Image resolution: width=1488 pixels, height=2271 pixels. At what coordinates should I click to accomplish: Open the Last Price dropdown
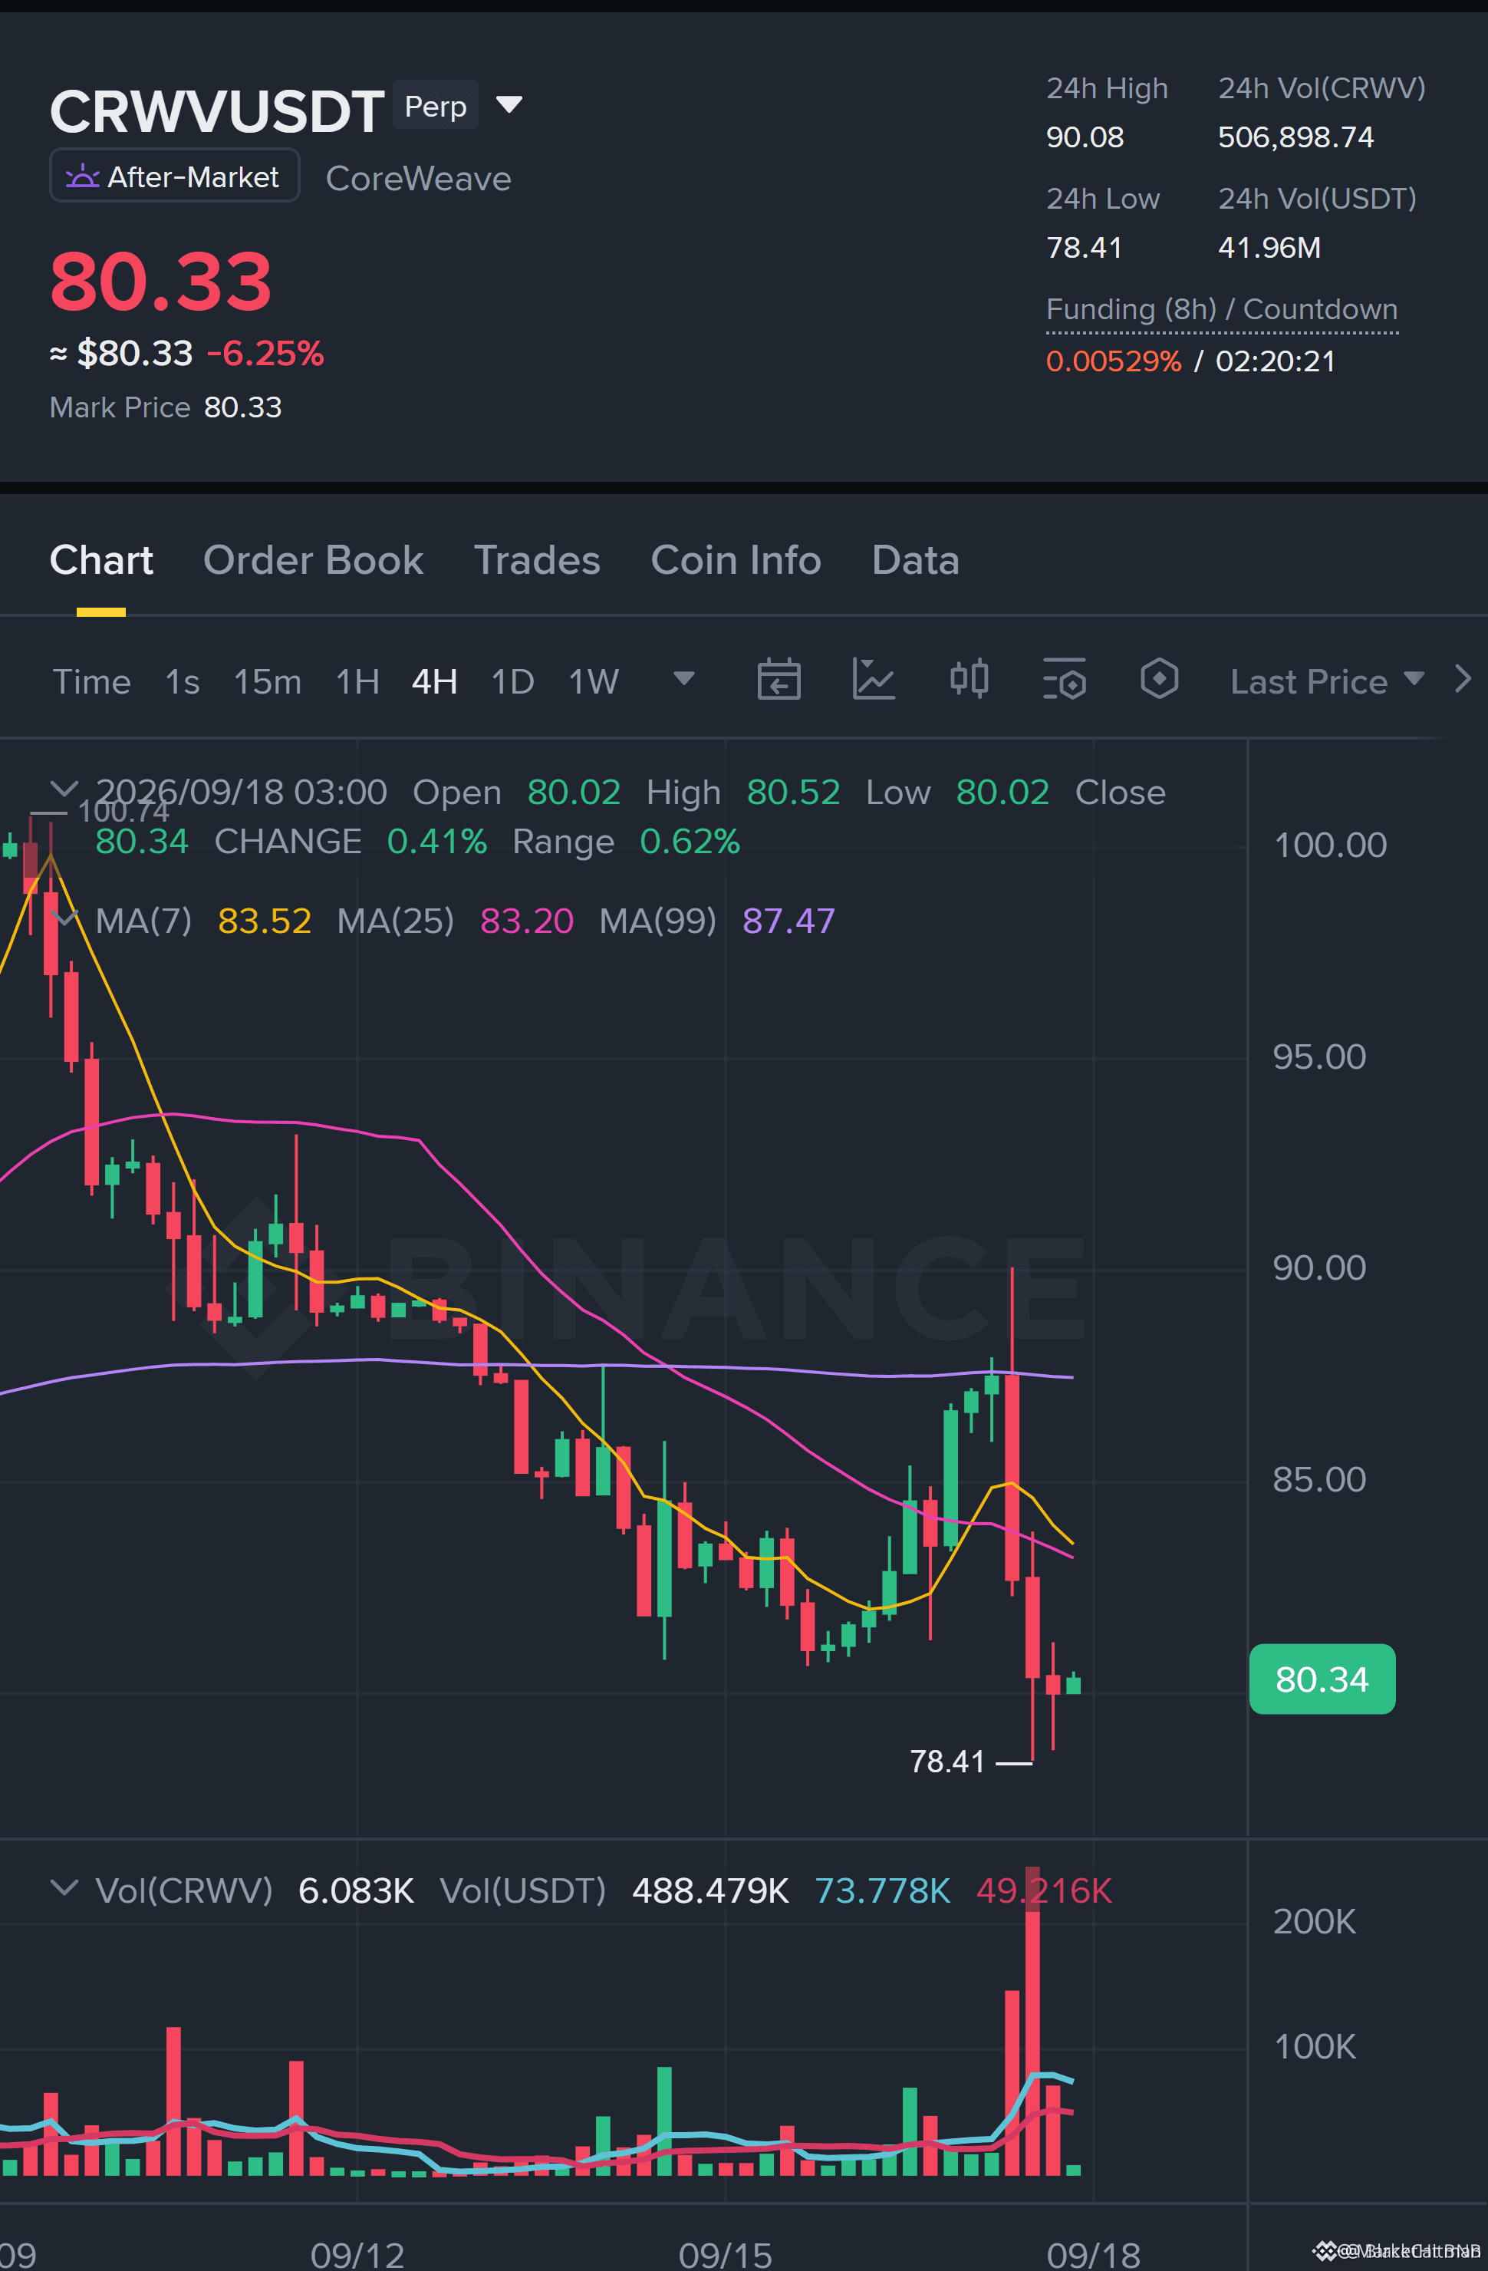(x=1327, y=681)
